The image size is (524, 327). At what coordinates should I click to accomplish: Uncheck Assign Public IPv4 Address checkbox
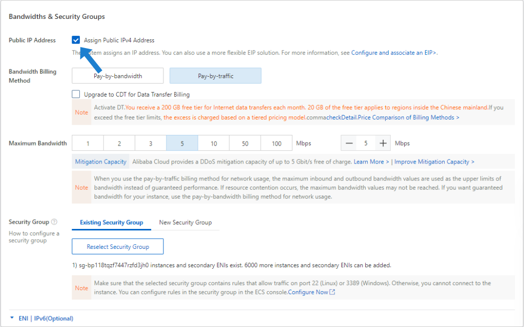[76, 40]
